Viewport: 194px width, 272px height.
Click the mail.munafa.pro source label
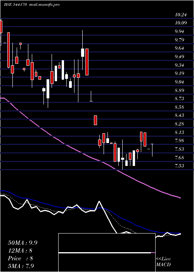point(44,5)
